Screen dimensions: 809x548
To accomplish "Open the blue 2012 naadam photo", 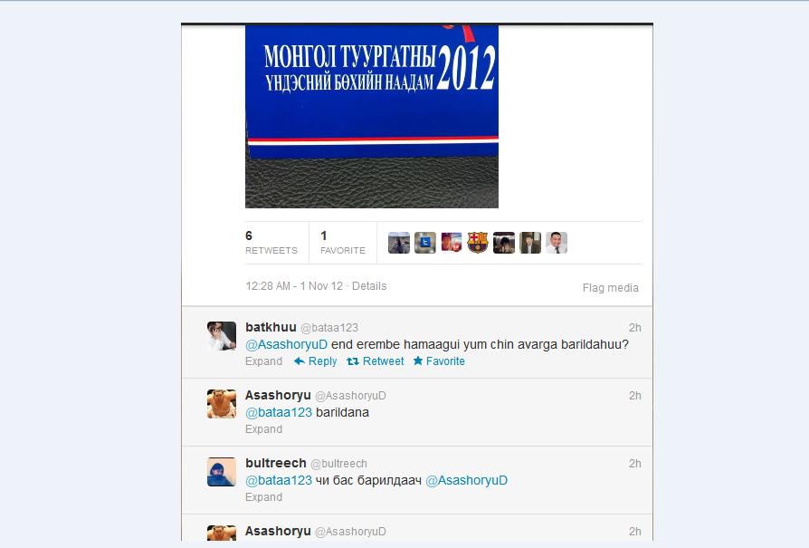I will point(372,116).
